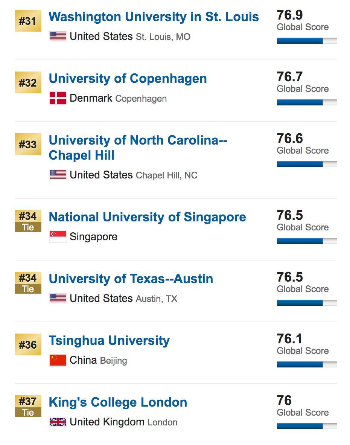350x445 pixels.
Task: Open the University of Copenhagen page
Action: [128, 79]
